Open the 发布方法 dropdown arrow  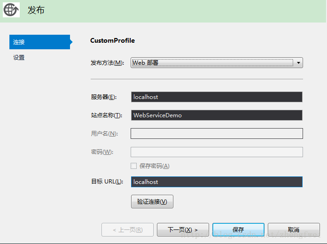[298, 63]
